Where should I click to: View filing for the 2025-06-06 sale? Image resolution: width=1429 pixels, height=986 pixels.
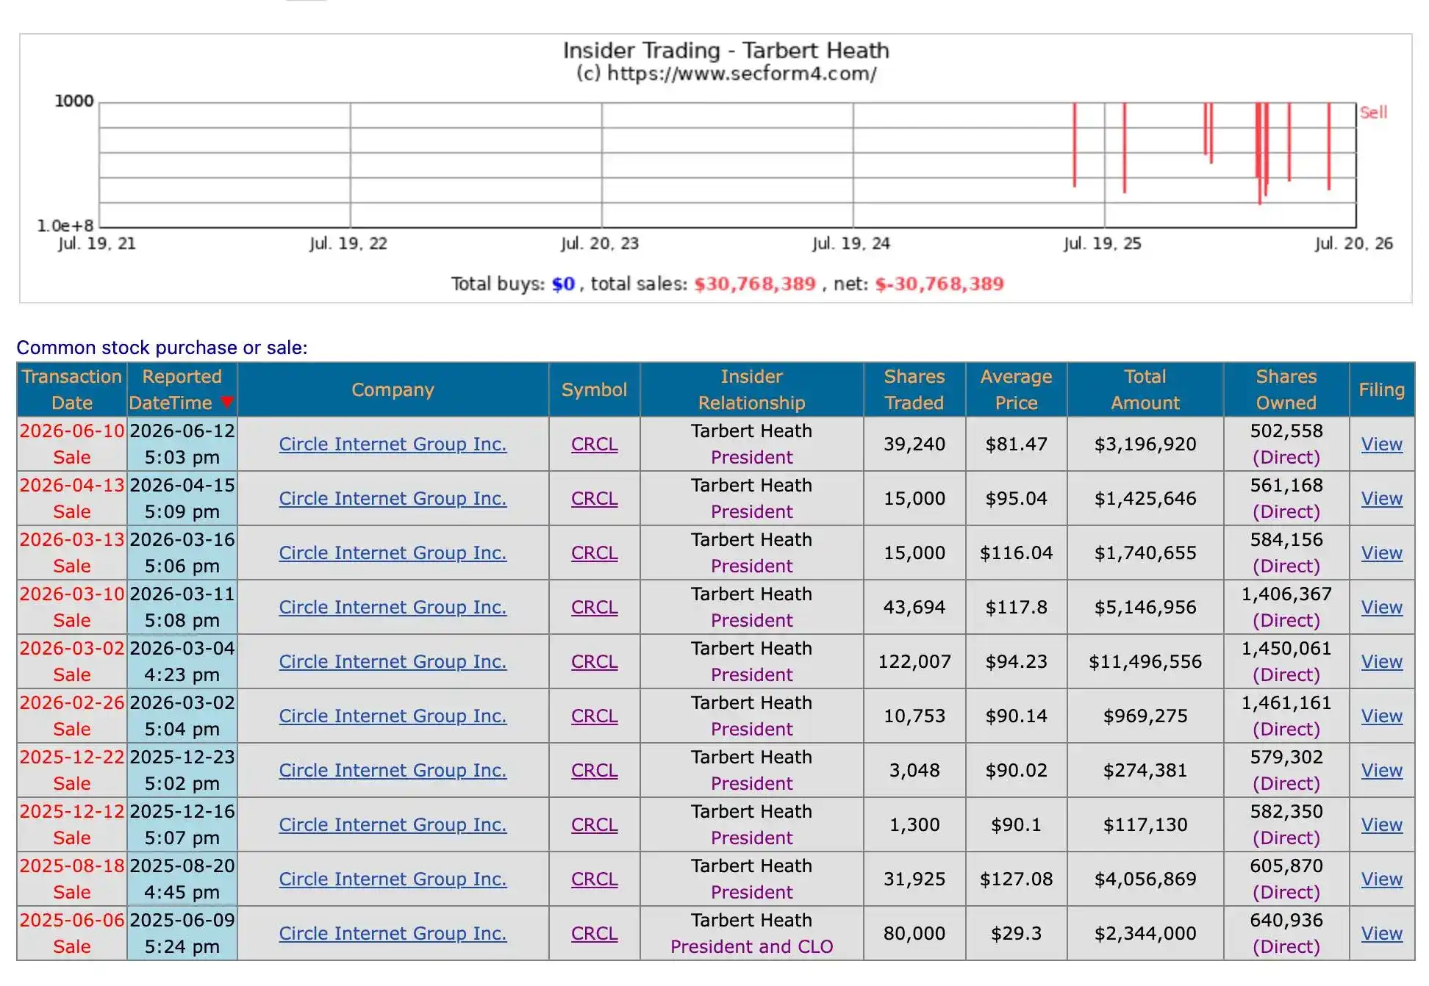click(x=1381, y=933)
